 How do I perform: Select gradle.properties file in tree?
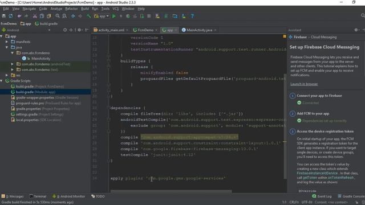coord(40,109)
